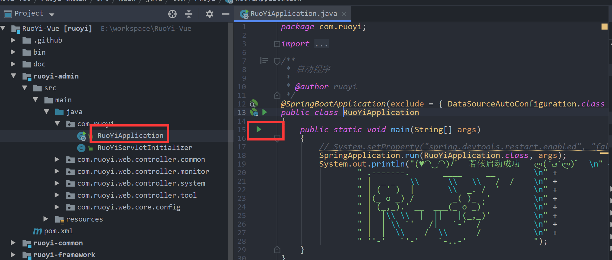The width and height of the screenshot is (612, 260).
Task: Open pom.xml in ruoyi-admin
Action: click(x=58, y=231)
